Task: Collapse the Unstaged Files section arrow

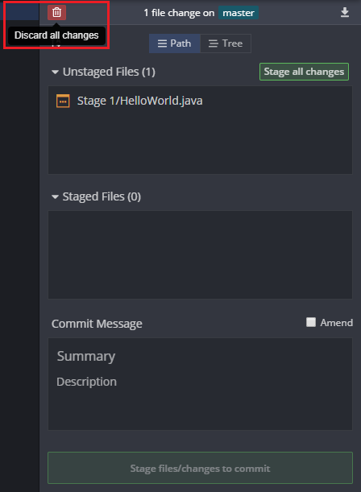Action: tap(55, 72)
